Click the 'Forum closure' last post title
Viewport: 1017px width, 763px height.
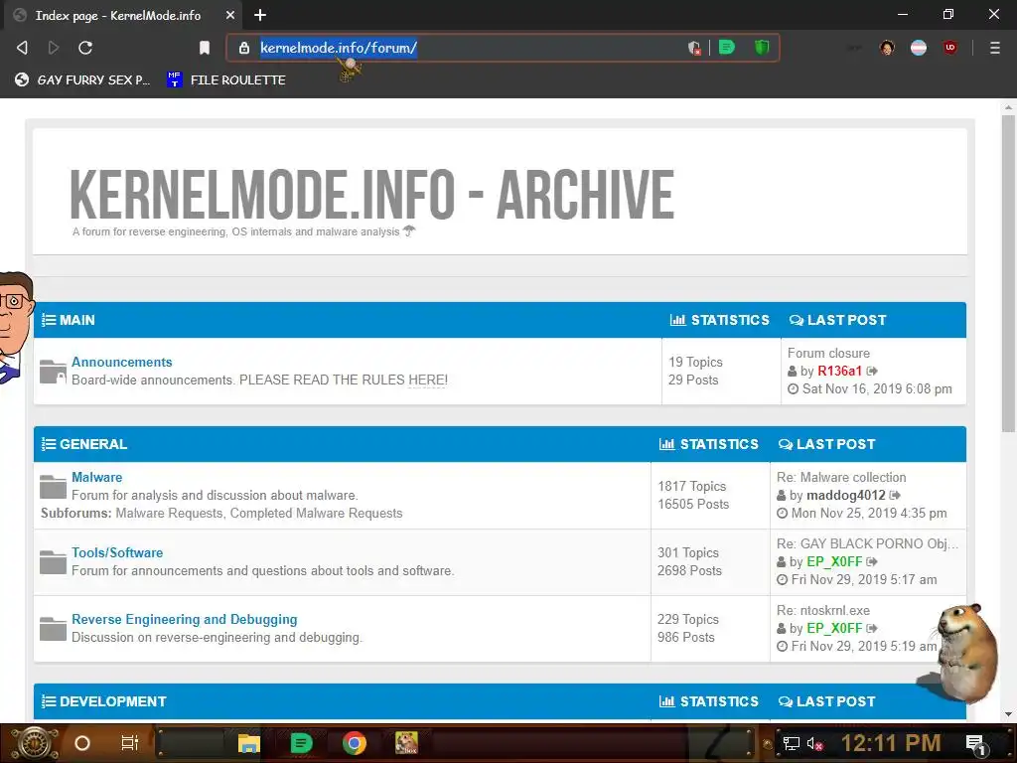tap(828, 353)
